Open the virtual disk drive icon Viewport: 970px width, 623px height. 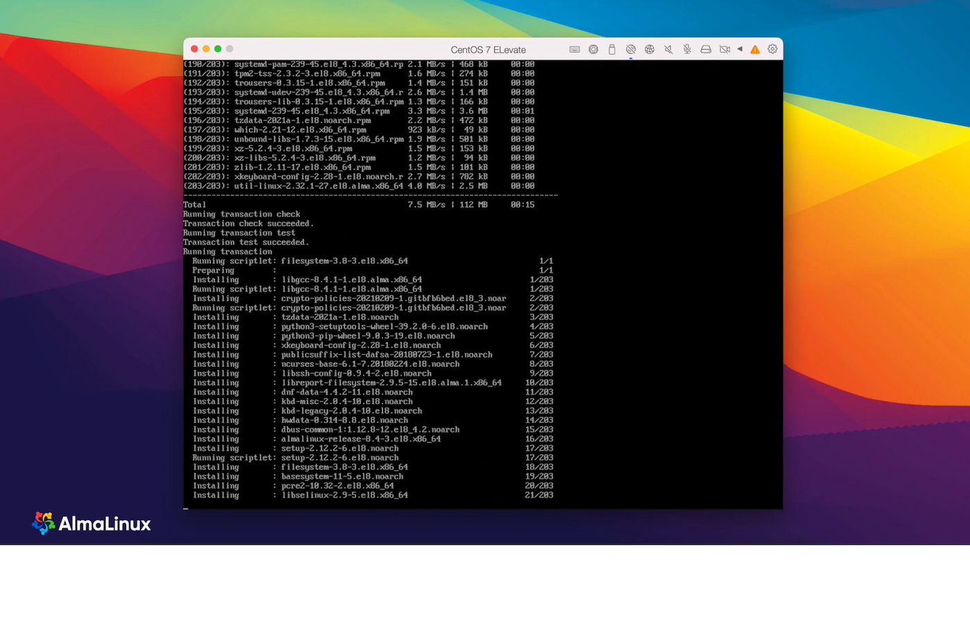706,49
